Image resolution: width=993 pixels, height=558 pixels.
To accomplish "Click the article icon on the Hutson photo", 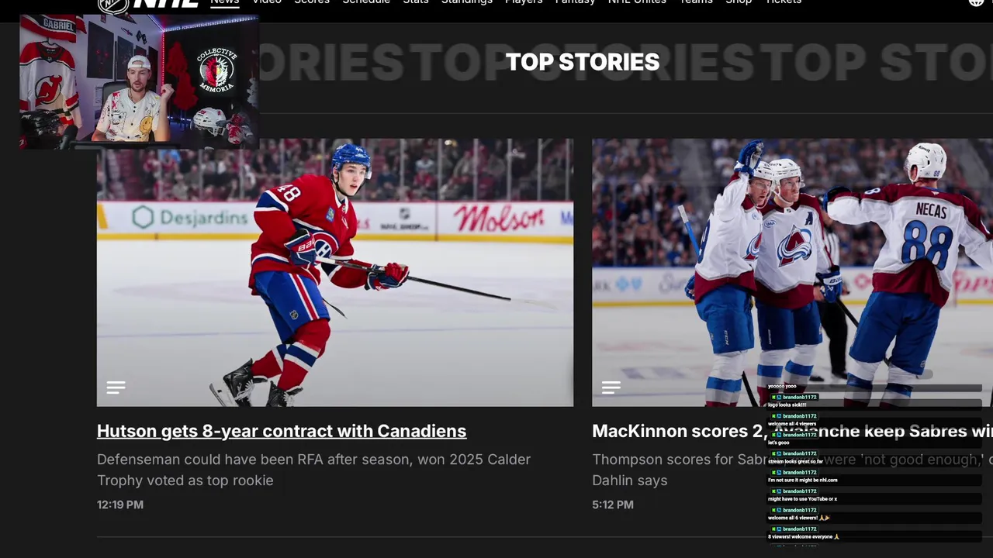I will pos(116,387).
